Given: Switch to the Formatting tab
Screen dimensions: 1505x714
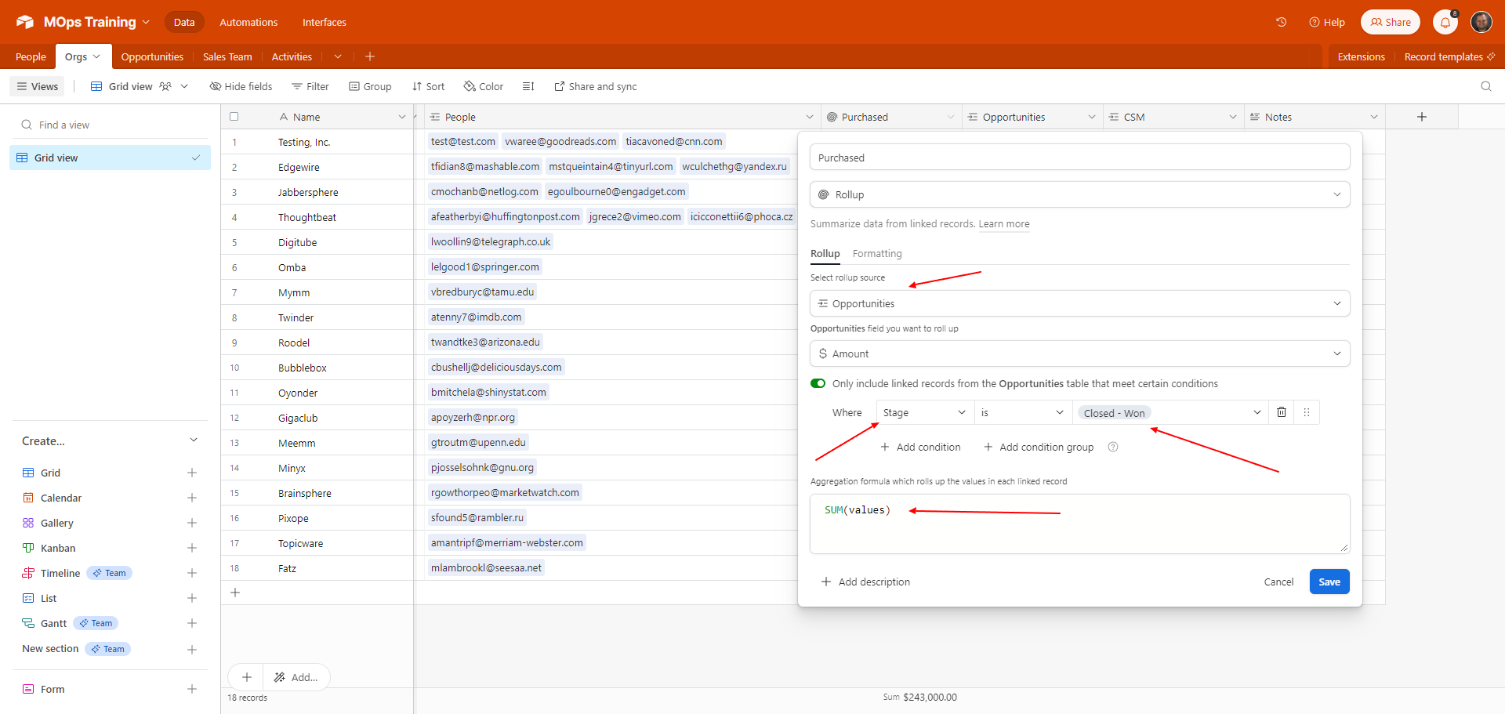Looking at the screenshot, I should pos(876,253).
